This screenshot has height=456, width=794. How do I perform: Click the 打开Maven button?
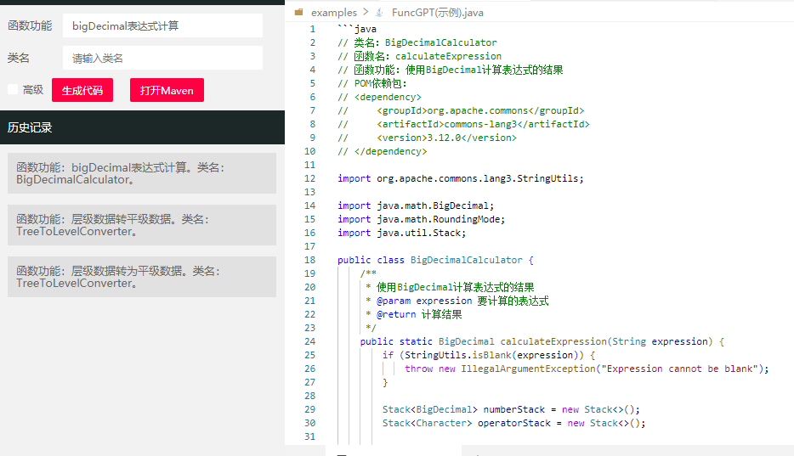167,90
